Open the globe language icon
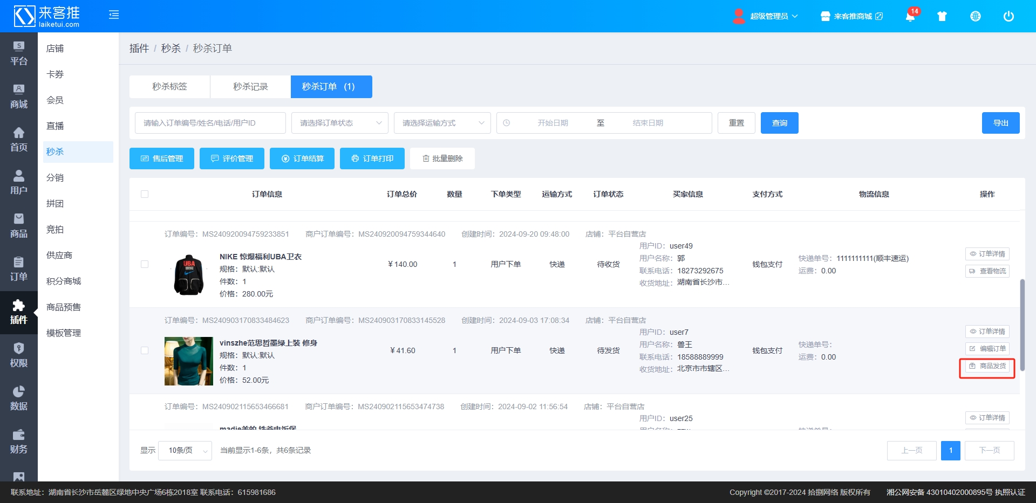 tap(975, 16)
